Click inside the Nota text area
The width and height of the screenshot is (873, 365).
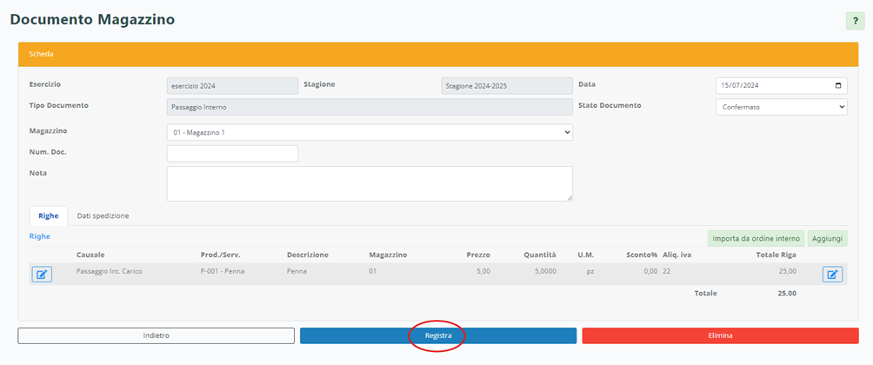pyautogui.click(x=370, y=183)
